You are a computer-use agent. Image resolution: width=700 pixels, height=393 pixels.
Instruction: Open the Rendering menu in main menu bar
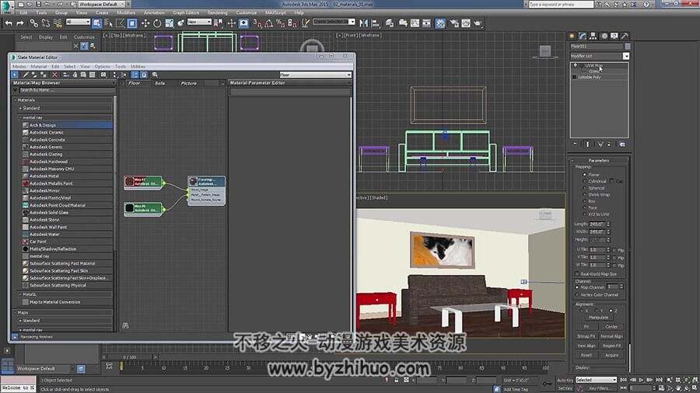[x=218, y=13]
